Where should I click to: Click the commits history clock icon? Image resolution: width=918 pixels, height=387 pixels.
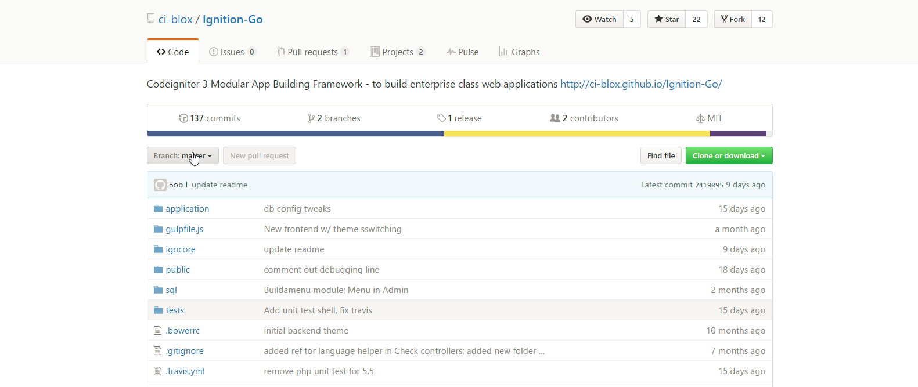point(183,118)
